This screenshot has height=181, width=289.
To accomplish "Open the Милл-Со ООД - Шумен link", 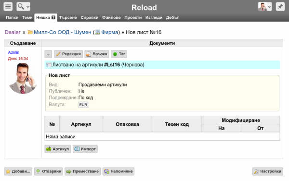I will 63,32.
